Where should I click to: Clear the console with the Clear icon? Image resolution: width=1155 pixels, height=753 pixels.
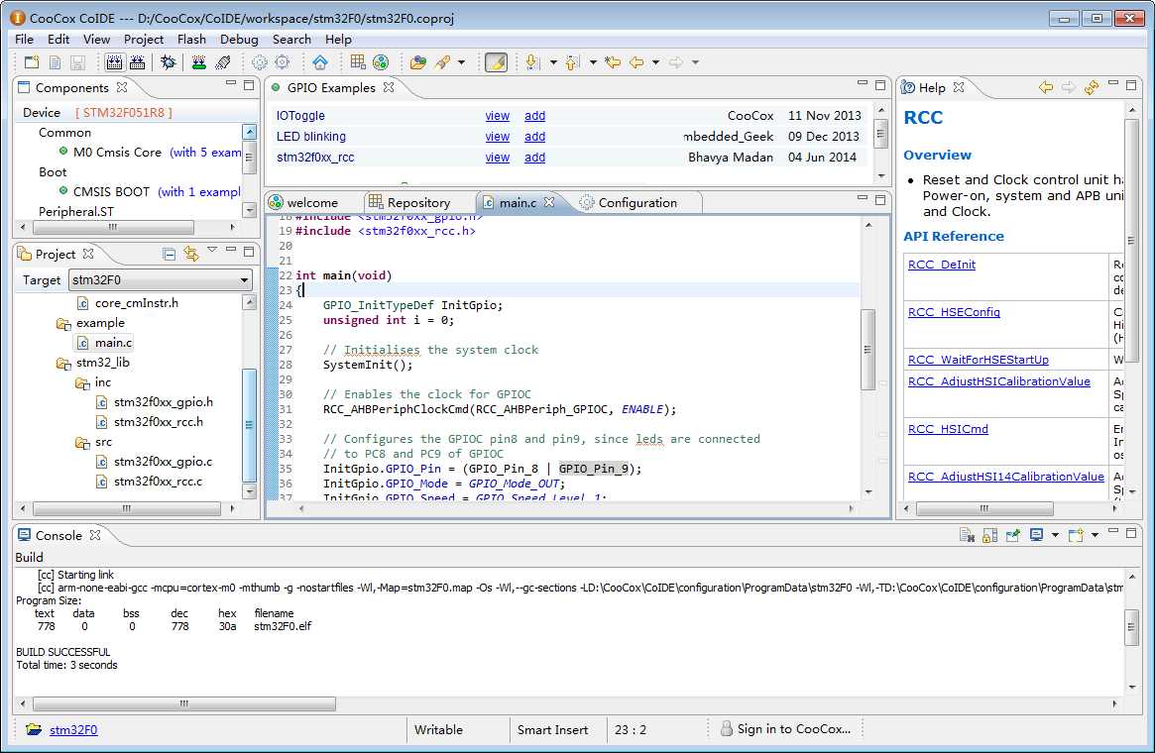[967, 535]
